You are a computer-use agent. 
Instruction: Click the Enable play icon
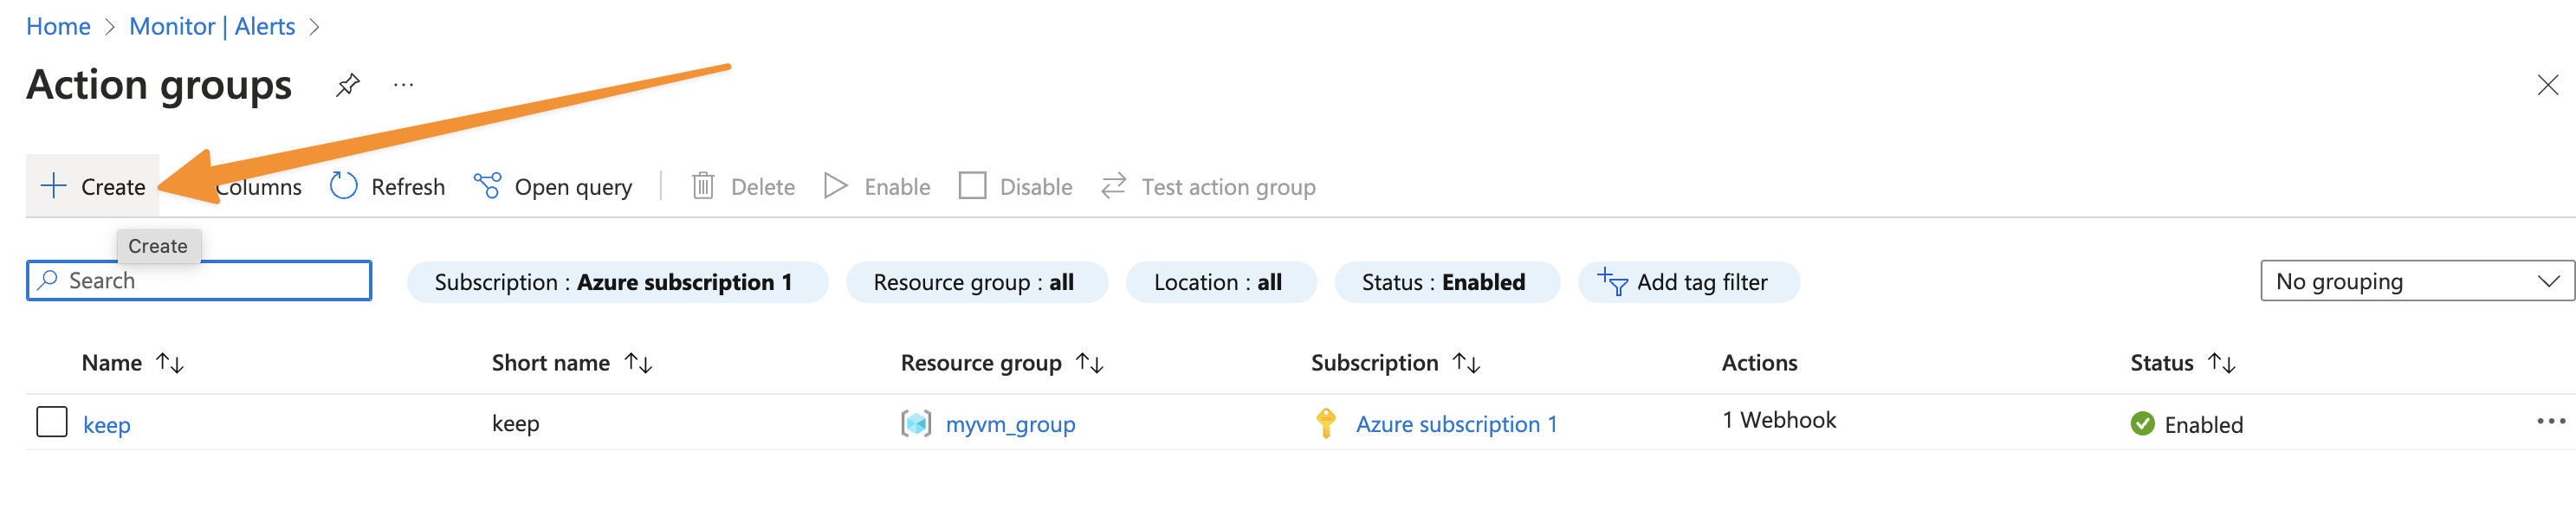point(836,186)
